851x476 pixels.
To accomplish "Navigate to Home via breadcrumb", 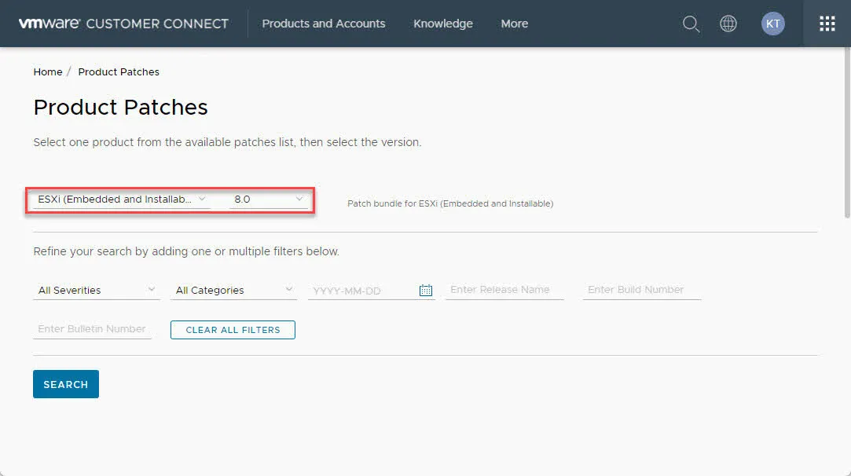I will click(47, 71).
